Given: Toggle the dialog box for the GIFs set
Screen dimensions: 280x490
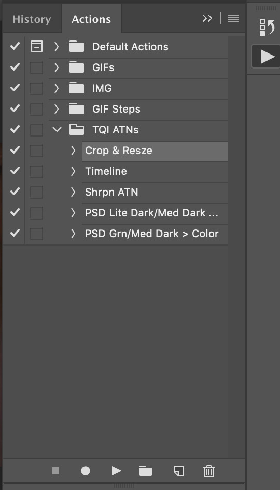Looking at the screenshot, I should point(36,67).
